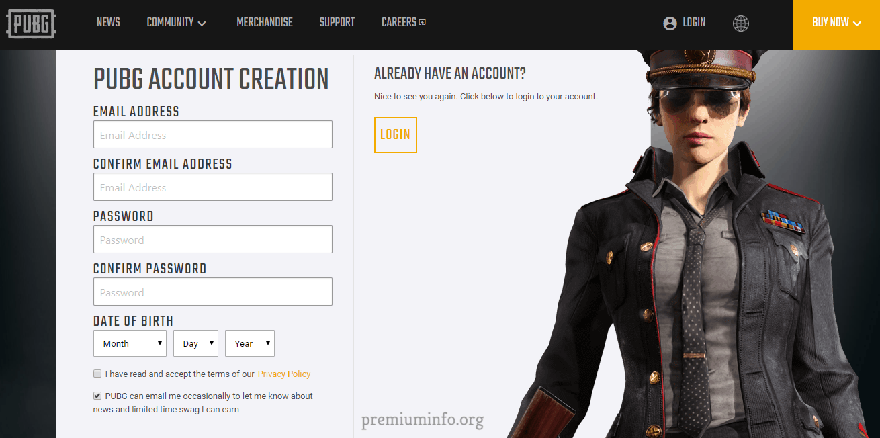Open the BUY NOW dropdown
The height and width of the screenshot is (438, 880).
(x=836, y=25)
